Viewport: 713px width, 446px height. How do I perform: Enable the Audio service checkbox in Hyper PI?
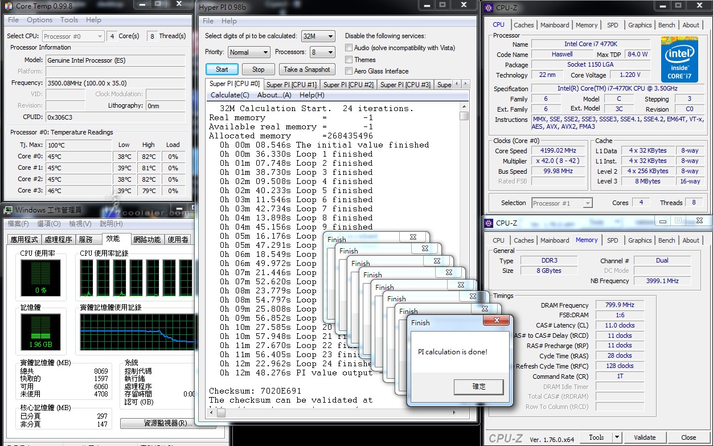click(349, 48)
